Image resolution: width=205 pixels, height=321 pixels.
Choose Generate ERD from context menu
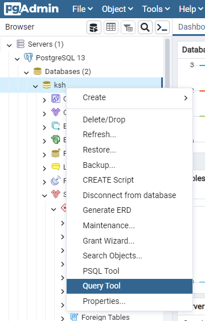129,210
